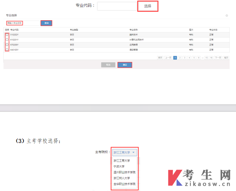
Task: Go to 首页 in pagination
Action: click(160, 58)
